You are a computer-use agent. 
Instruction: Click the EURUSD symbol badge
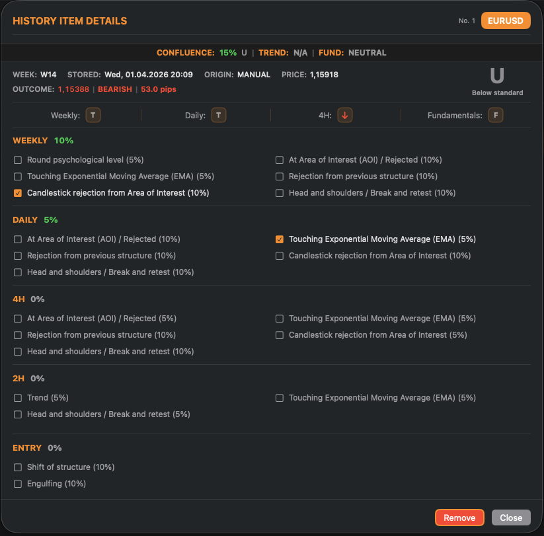pos(506,20)
